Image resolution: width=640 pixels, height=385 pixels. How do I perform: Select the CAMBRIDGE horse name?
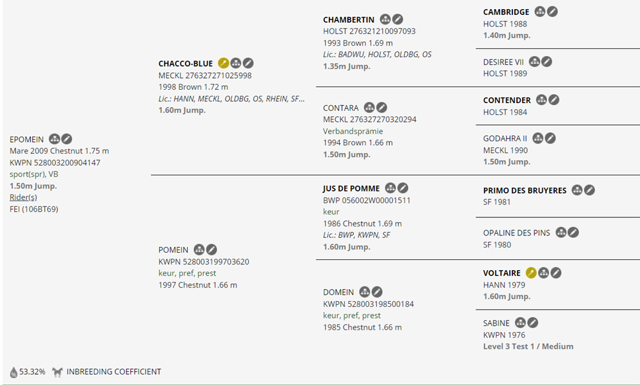click(506, 12)
